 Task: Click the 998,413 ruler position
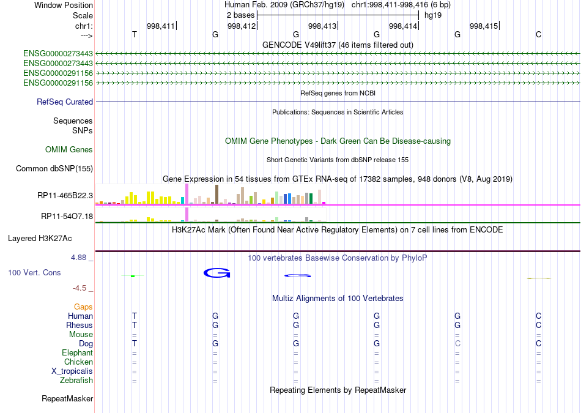(x=322, y=26)
